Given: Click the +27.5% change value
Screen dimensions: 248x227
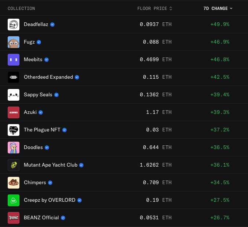Looking at the screenshot, I should coord(220,200).
